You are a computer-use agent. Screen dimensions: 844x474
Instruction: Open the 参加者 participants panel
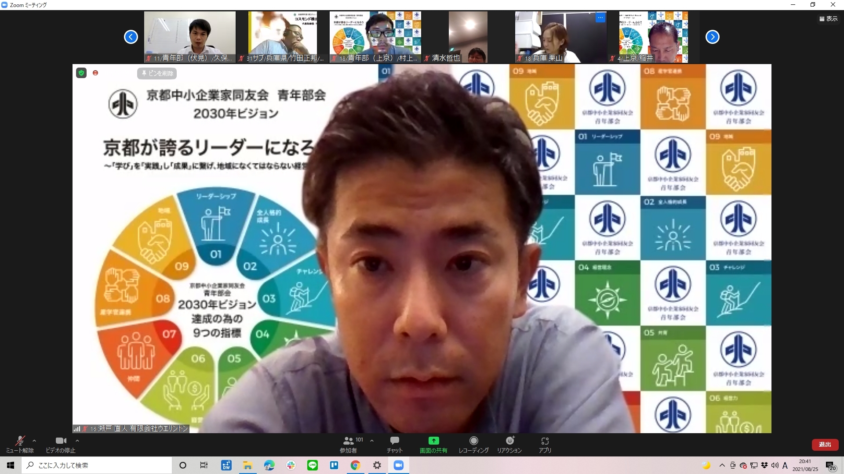point(349,444)
